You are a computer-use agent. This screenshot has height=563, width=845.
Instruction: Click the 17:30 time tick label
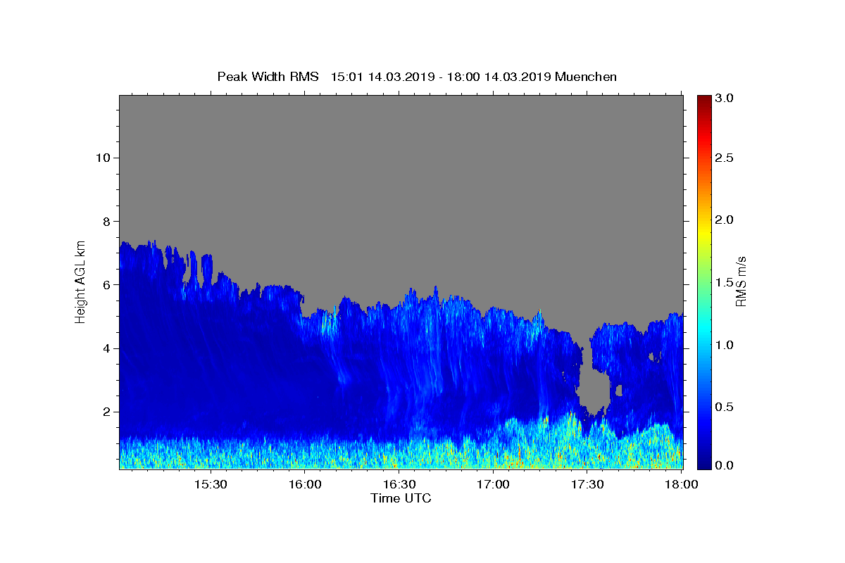[588, 485]
